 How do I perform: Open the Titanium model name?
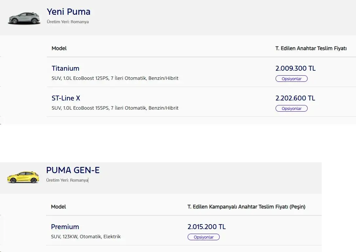pos(65,68)
